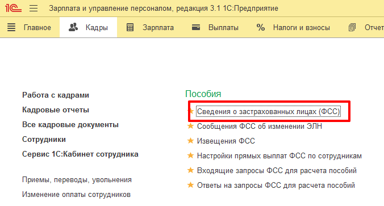
Task: Open Сервис 1С:Кабинет сотрудника
Action: coord(80,154)
